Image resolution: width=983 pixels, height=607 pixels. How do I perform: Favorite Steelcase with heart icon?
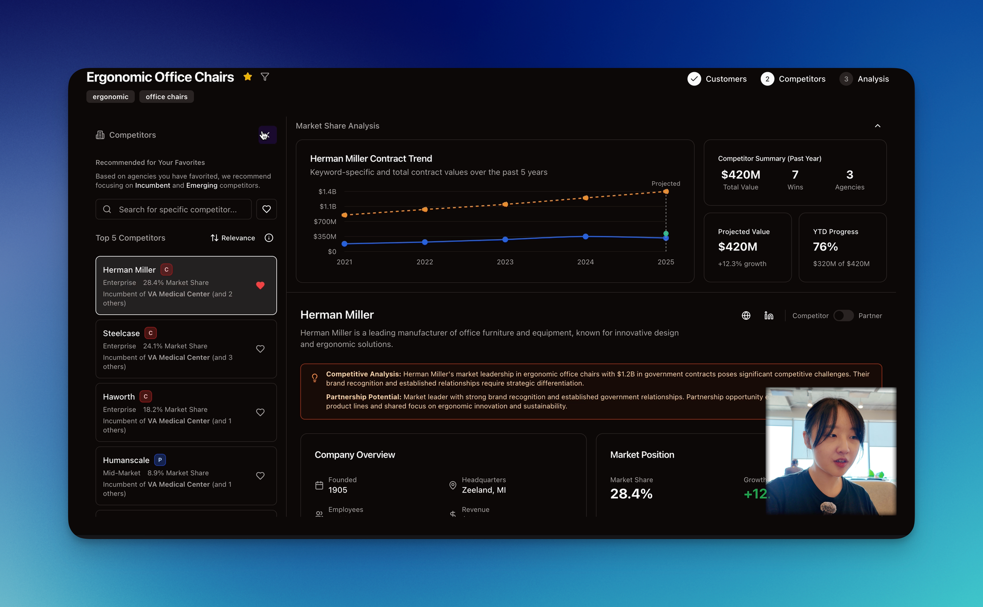[260, 349]
